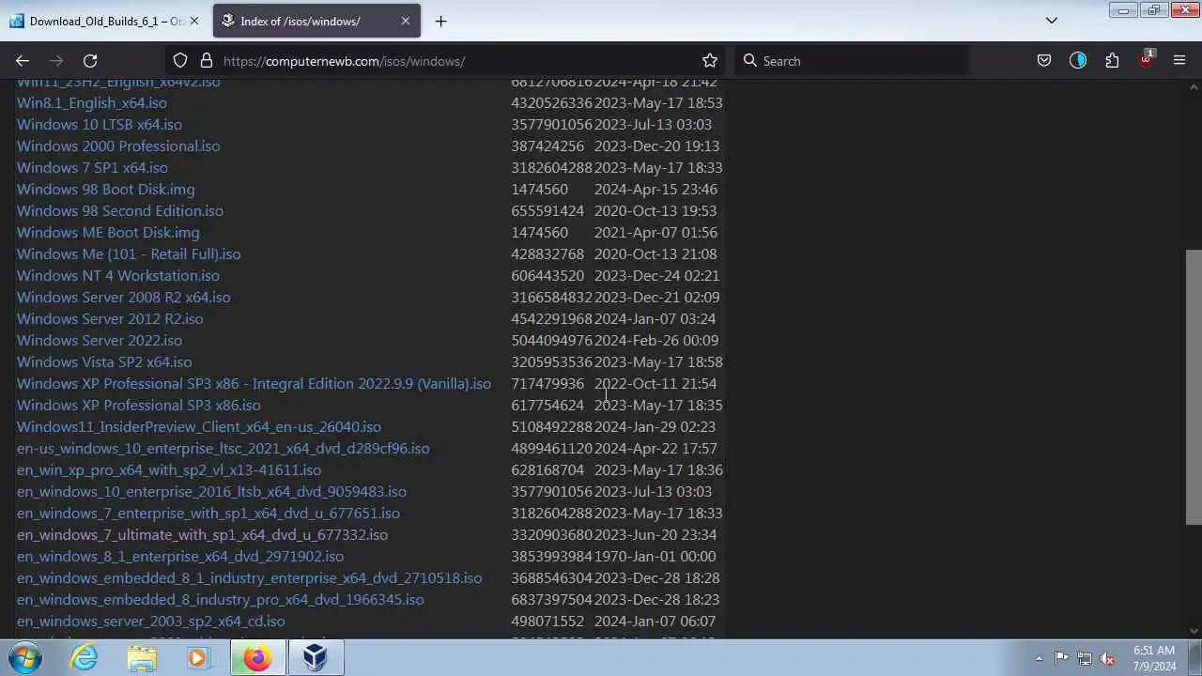
Task: View site security via the padlock icon
Action: [207, 61]
